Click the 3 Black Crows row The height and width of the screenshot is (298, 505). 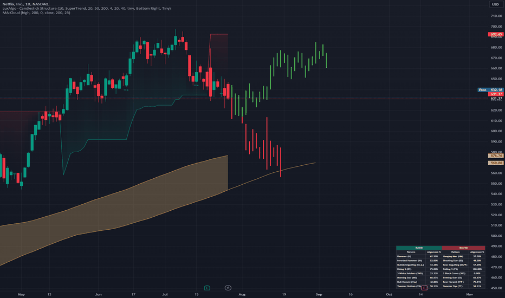pyautogui.click(x=463, y=273)
